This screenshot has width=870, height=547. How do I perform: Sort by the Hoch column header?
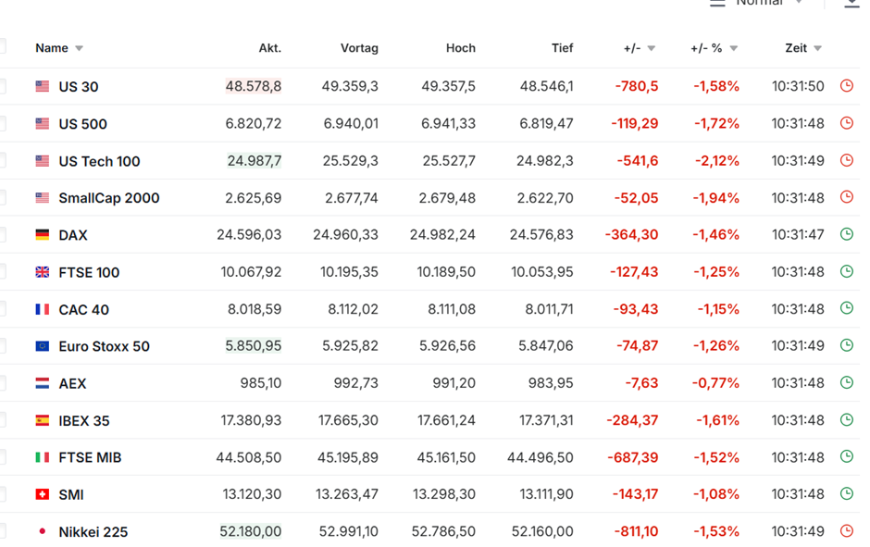click(460, 48)
